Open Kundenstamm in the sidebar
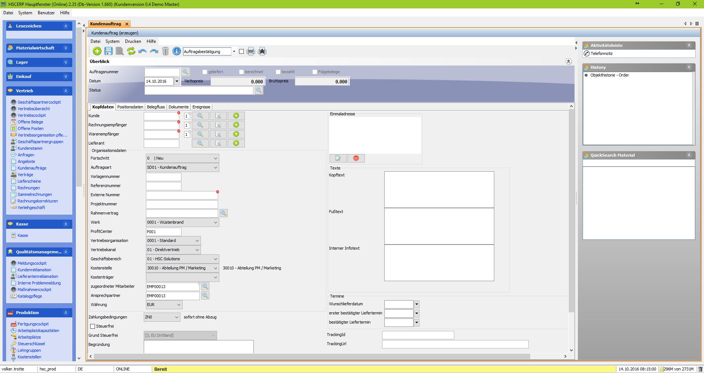This screenshot has height=373, width=704. [x=30, y=148]
